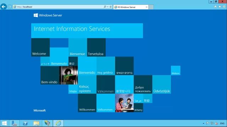Open File Explorer from the taskbar
The width and height of the screenshot is (227, 127).
tap(36, 123)
